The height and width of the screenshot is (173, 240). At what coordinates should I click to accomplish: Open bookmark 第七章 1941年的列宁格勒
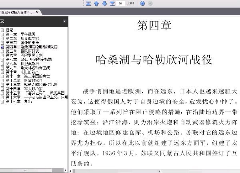(29, 60)
